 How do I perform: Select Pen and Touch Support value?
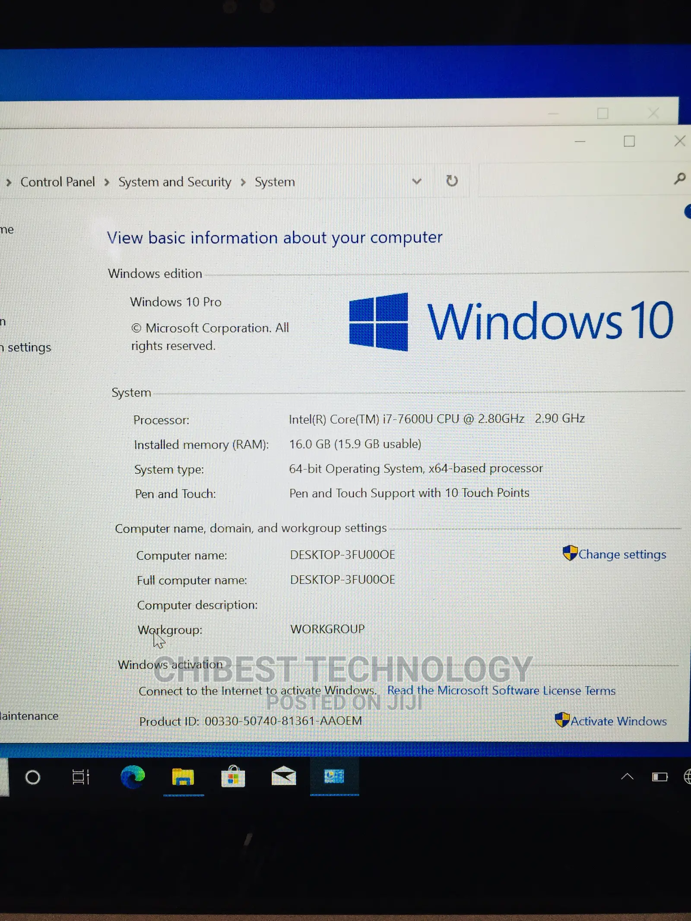tap(409, 493)
